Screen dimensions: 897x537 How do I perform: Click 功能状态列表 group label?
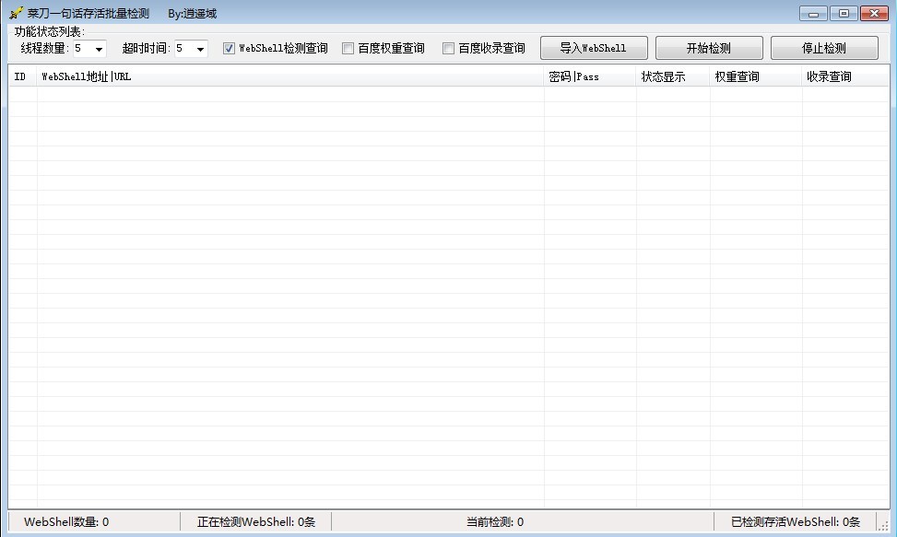point(49,31)
